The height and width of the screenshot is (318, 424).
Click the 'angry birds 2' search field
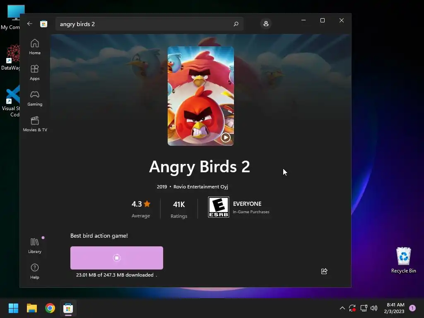point(149,24)
